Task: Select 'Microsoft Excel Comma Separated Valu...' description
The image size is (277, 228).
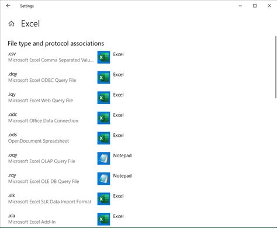Action: pyautogui.click(x=51, y=60)
